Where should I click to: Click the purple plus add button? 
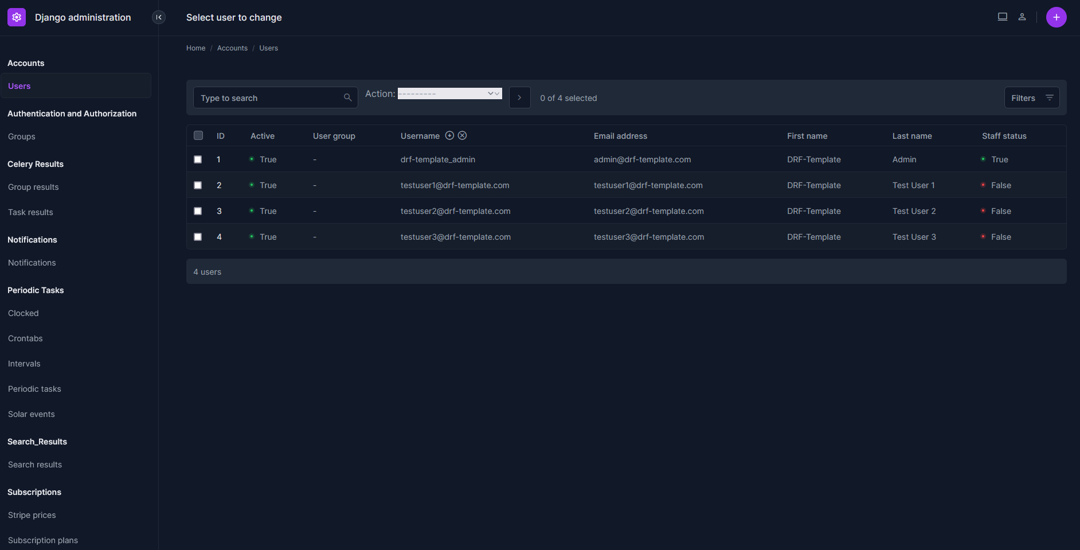tap(1056, 17)
